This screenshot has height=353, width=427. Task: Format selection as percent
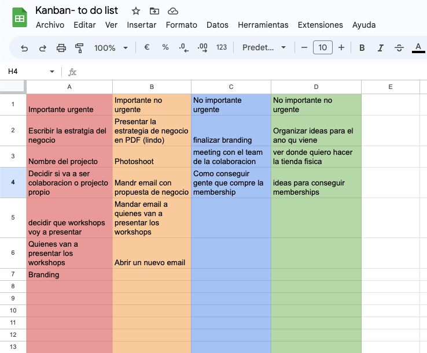(165, 47)
